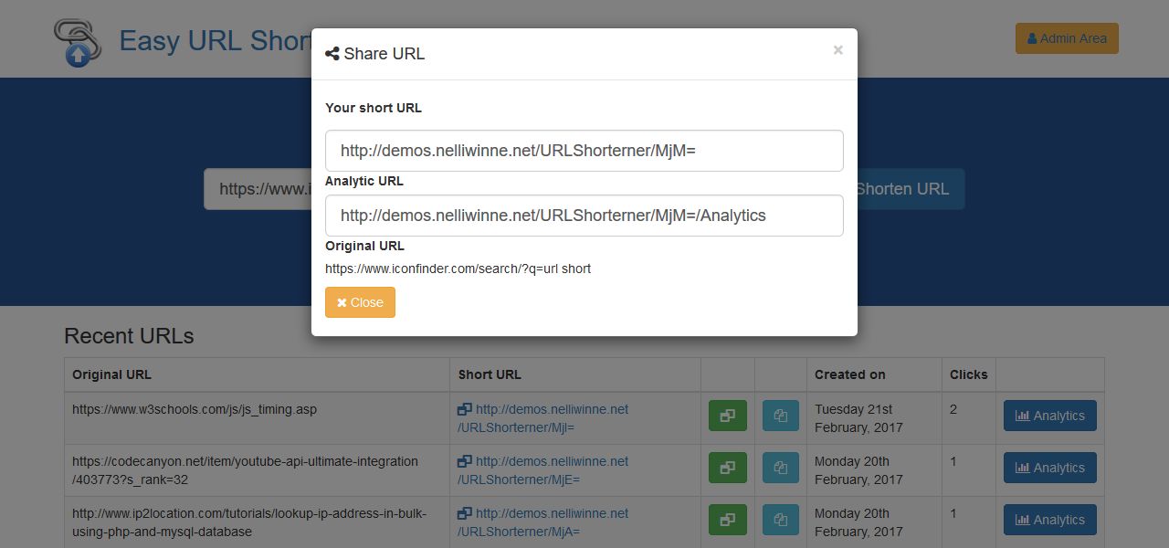Image resolution: width=1169 pixels, height=548 pixels.
Task: Click the green open-window button for codecanyon row
Action: coord(727,468)
